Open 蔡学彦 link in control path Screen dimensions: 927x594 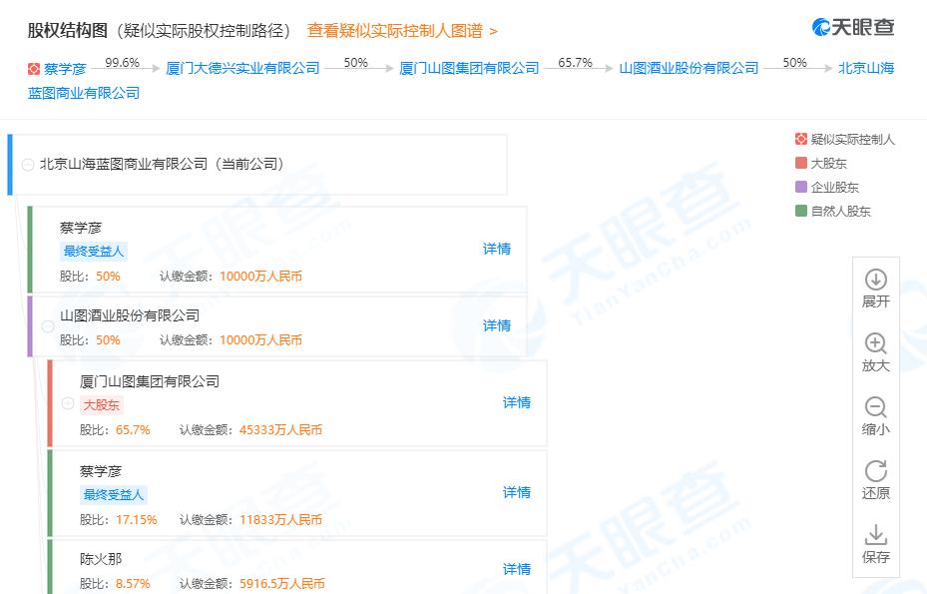(x=65, y=69)
